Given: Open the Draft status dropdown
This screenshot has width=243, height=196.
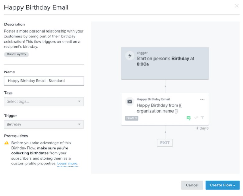Looking at the screenshot, I should [132, 118].
